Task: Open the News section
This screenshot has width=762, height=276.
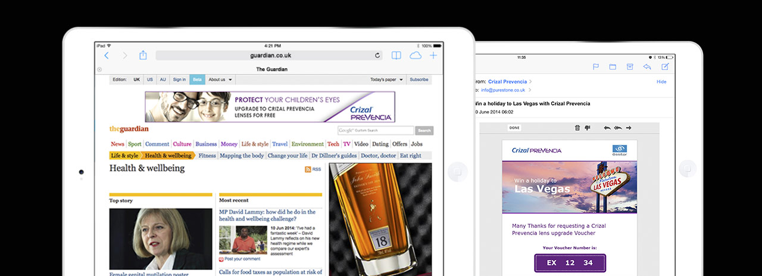Action: [x=117, y=144]
